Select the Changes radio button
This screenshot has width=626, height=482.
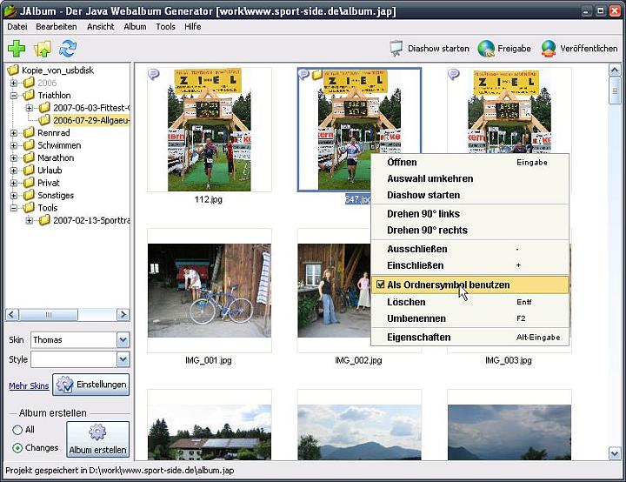coord(17,448)
